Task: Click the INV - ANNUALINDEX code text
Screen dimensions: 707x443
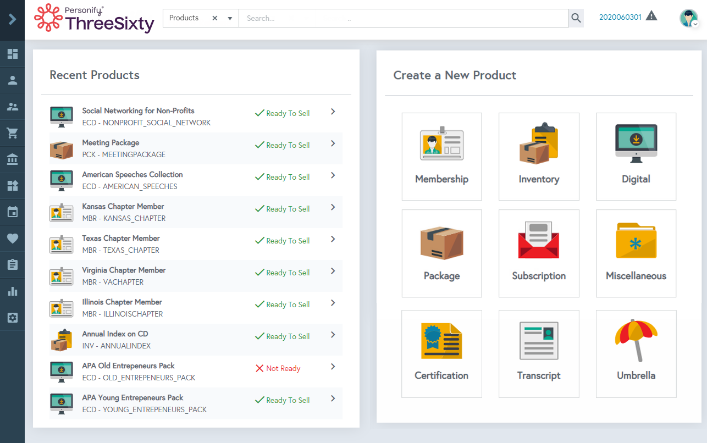Action: click(x=117, y=346)
